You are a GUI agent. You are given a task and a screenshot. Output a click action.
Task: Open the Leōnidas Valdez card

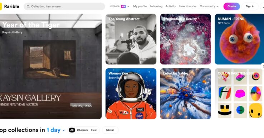click(x=185, y=94)
